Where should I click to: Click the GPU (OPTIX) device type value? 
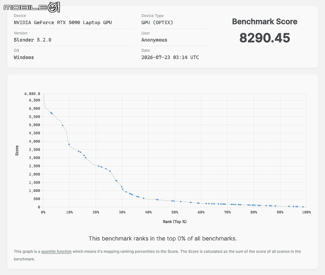(x=157, y=22)
